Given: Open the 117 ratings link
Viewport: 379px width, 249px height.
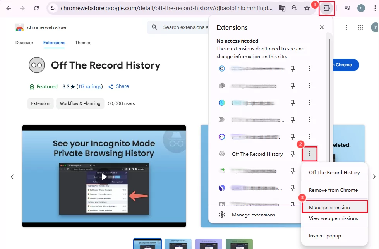Looking at the screenshot, I should [90, 86].
